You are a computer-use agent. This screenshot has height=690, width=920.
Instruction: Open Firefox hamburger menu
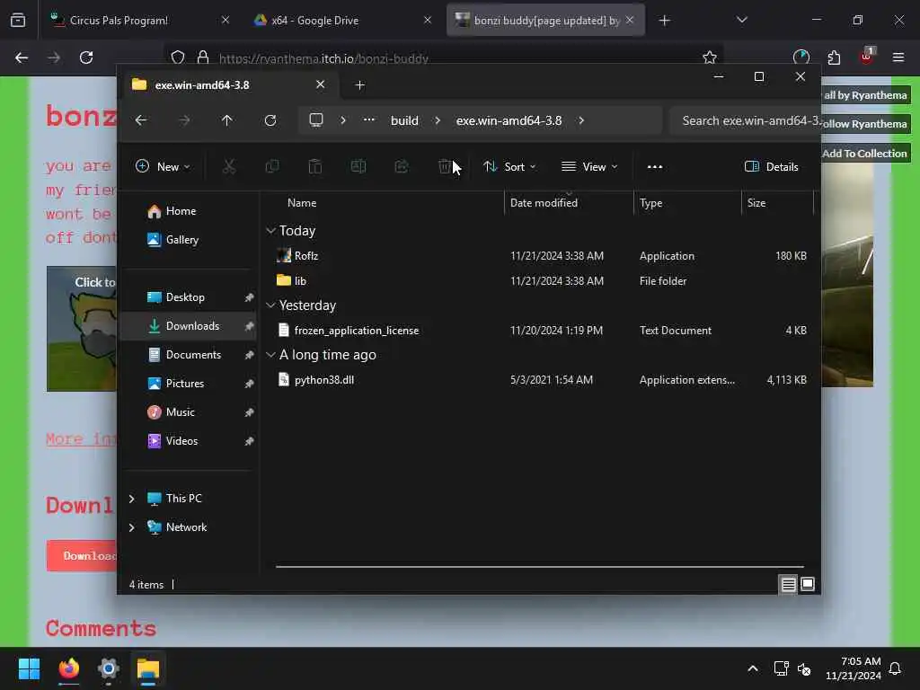click(x=898, y=57)
